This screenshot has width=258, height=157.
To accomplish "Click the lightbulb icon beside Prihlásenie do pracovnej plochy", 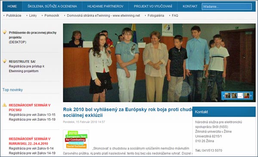I will click(x=5, y=32).
